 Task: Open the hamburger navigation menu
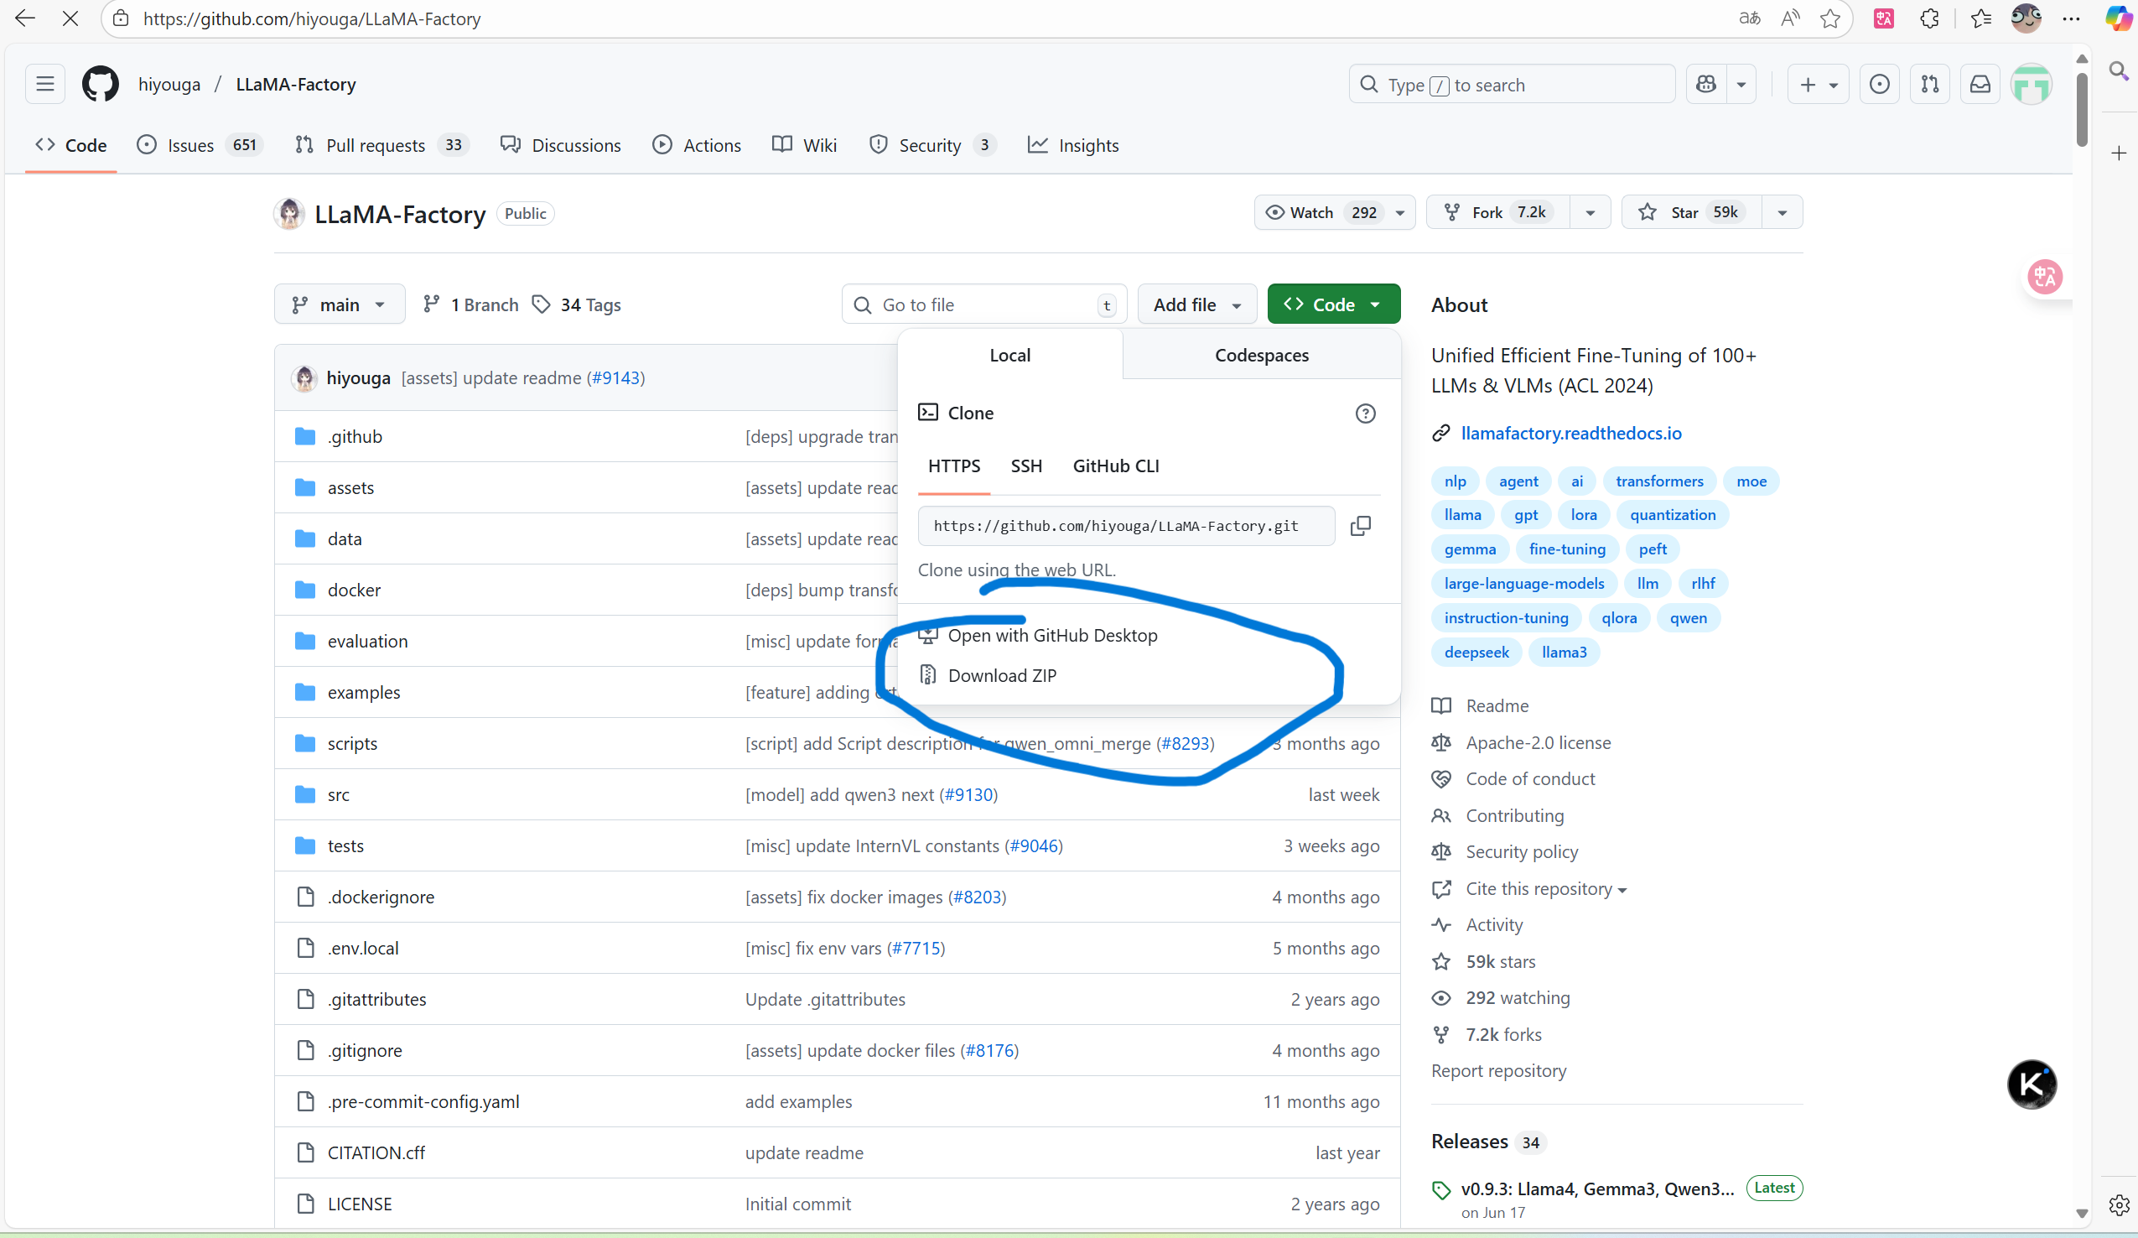[45, 84]
